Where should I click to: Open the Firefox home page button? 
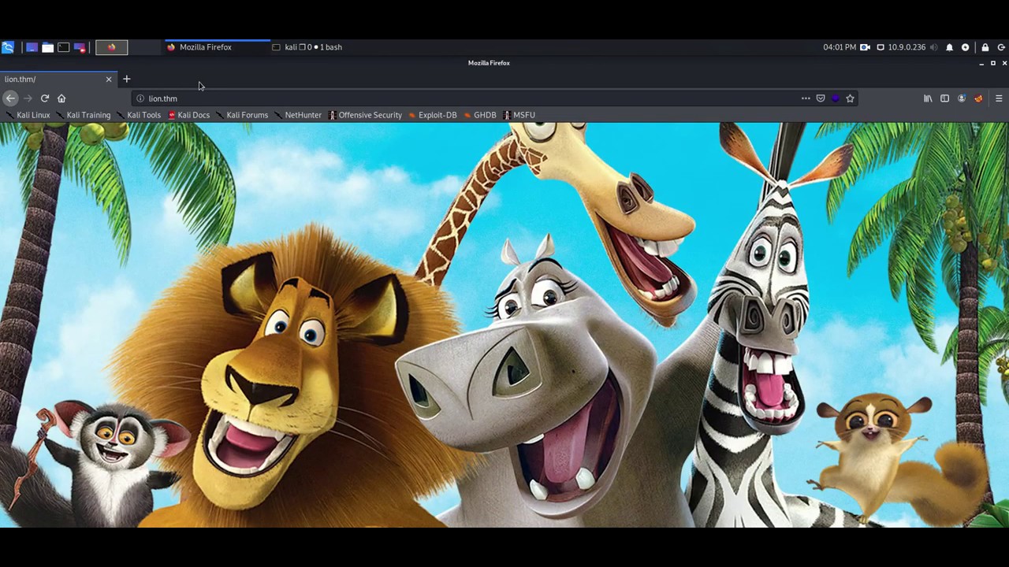point(61,98)
